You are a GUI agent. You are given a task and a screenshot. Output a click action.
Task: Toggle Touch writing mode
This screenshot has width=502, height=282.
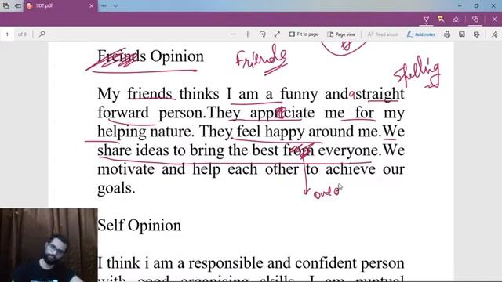[x=476, y=20]
